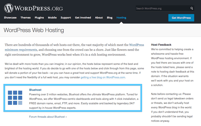The image size is (201, 126).
Task: Click the WordPress.org logo
Action: 33,8
